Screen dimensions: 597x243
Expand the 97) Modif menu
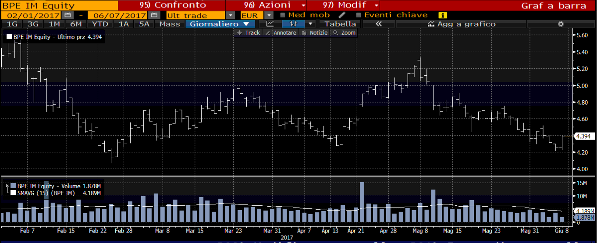tap(343, 5)
